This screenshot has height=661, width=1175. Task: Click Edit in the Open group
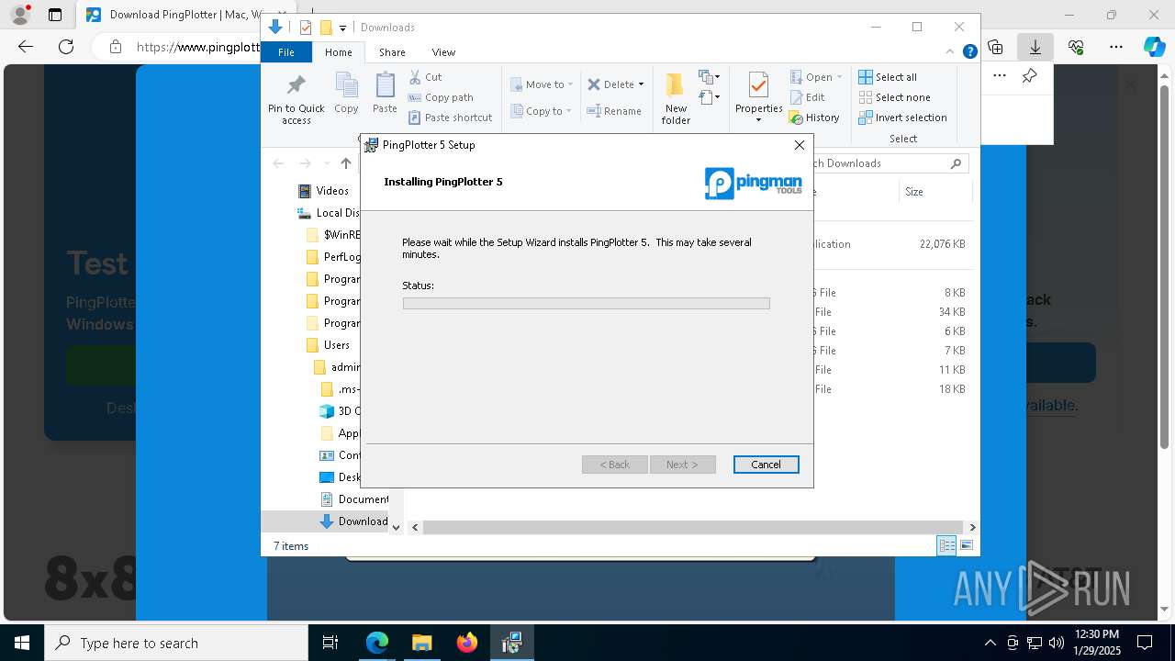pos(807,97)
